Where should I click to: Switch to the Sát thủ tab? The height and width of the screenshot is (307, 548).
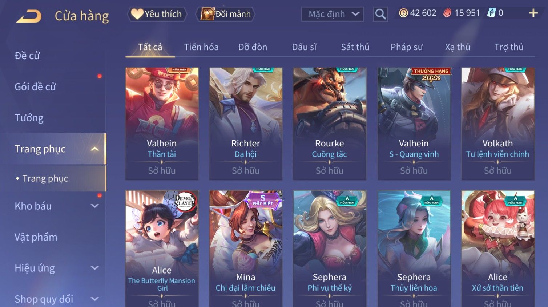click(355, 47)
